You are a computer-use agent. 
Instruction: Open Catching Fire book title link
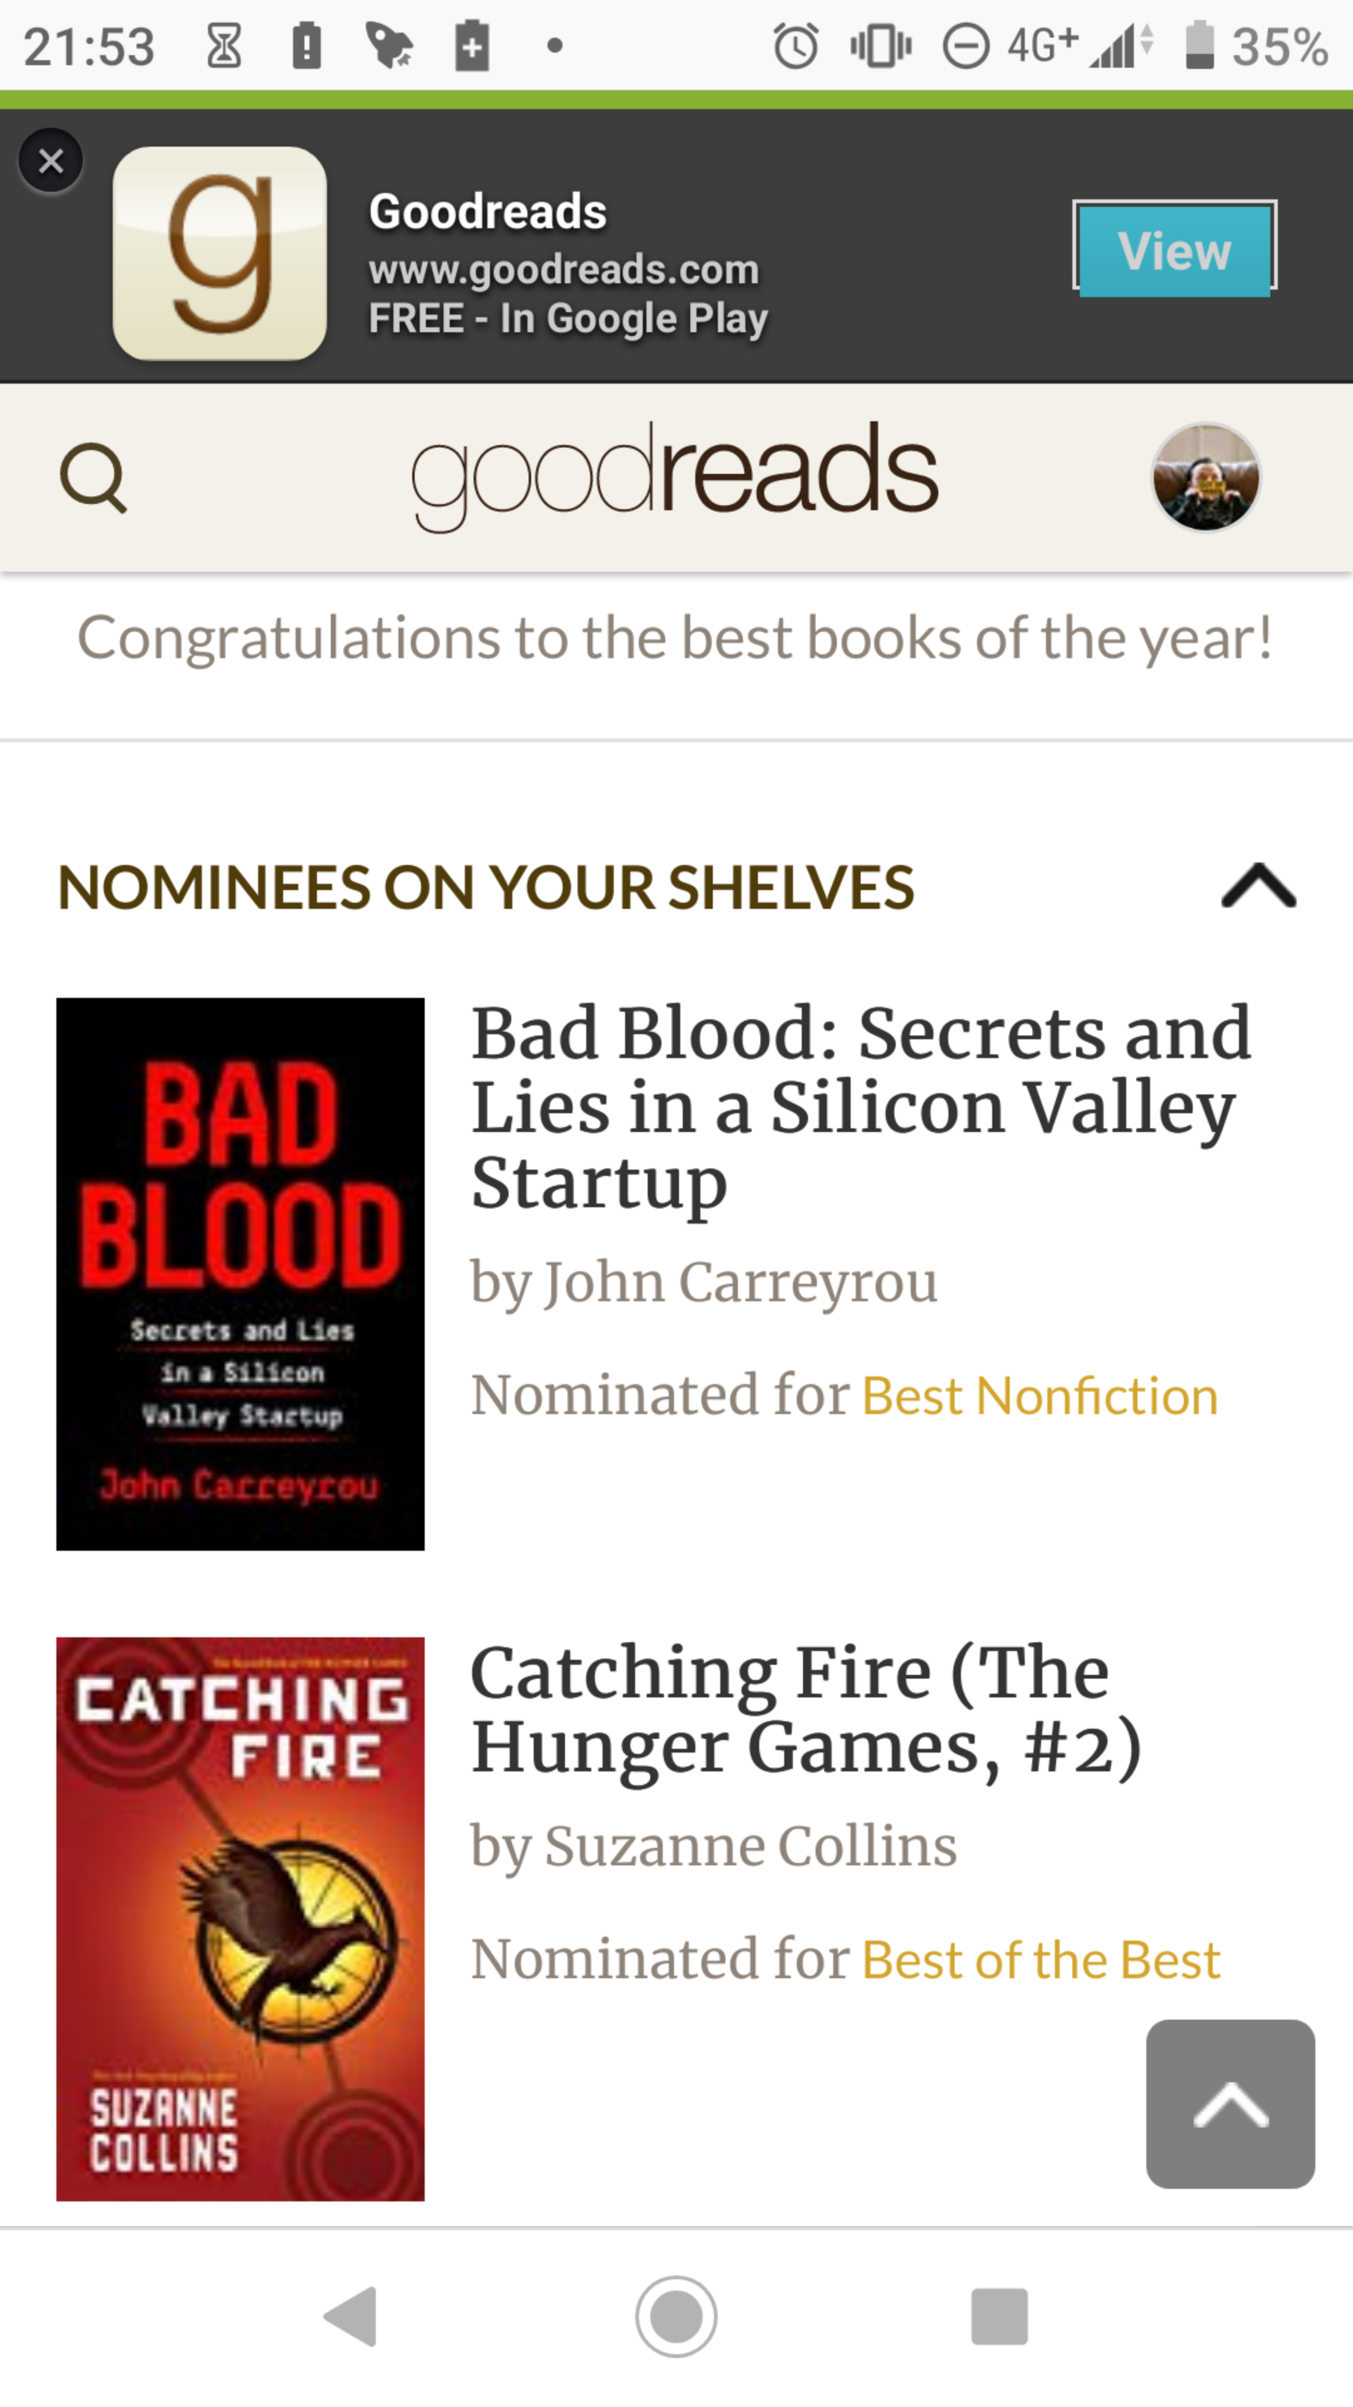(x=806, y=1710)
